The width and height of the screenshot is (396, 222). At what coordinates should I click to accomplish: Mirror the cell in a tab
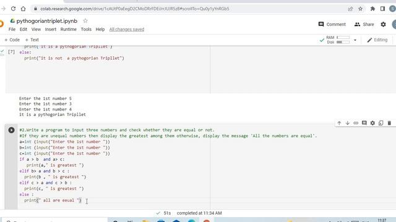(381, 123)
